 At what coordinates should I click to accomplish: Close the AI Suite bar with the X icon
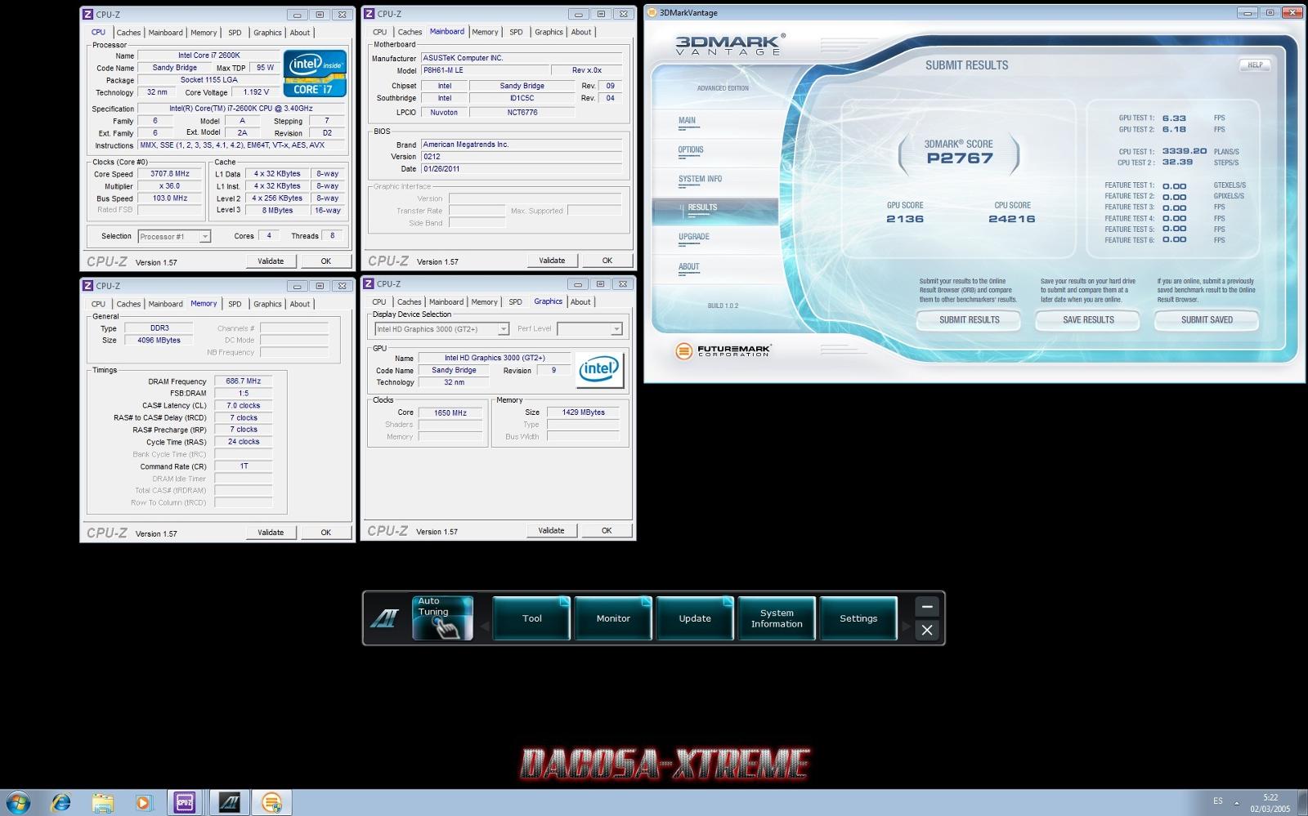pyautogui.click(x=926, y=630)
